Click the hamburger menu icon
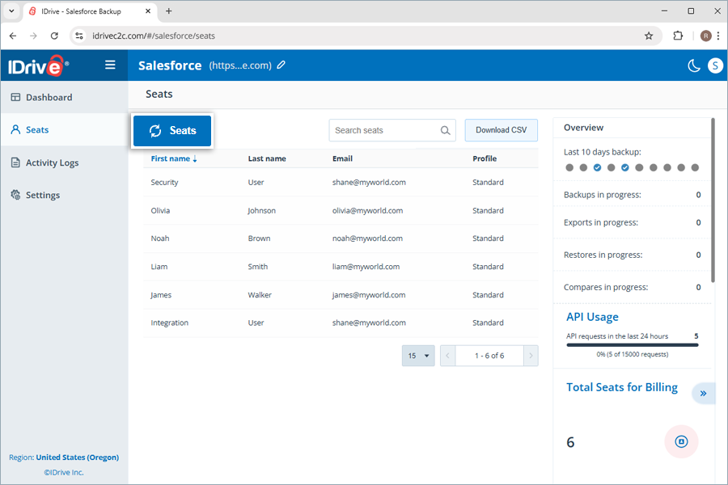 coord(110,65)
